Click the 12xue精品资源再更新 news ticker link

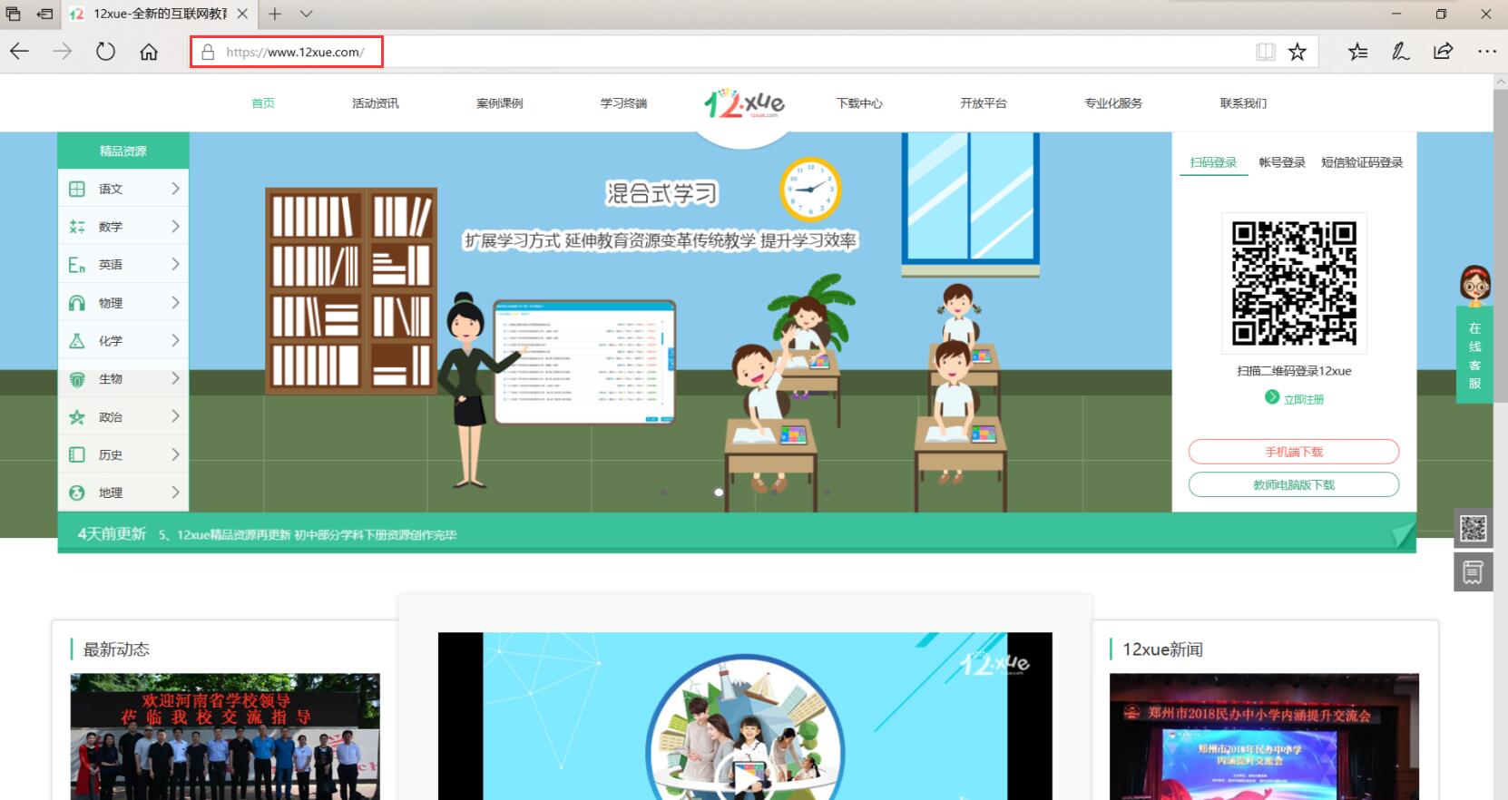tap(308, 535)
